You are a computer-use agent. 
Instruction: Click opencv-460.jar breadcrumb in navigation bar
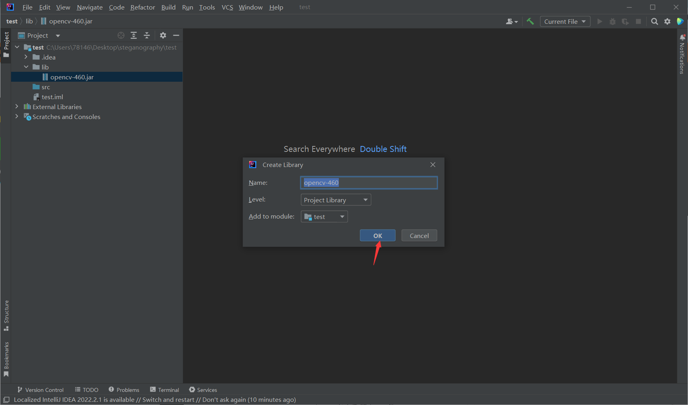[x=67, y=21]
